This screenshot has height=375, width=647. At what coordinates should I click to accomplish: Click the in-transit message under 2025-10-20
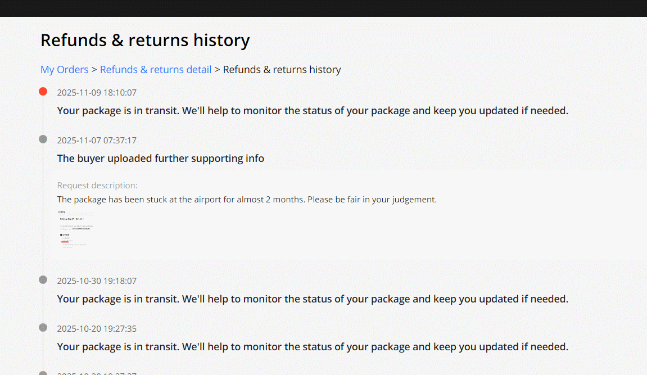pos(313,347)
